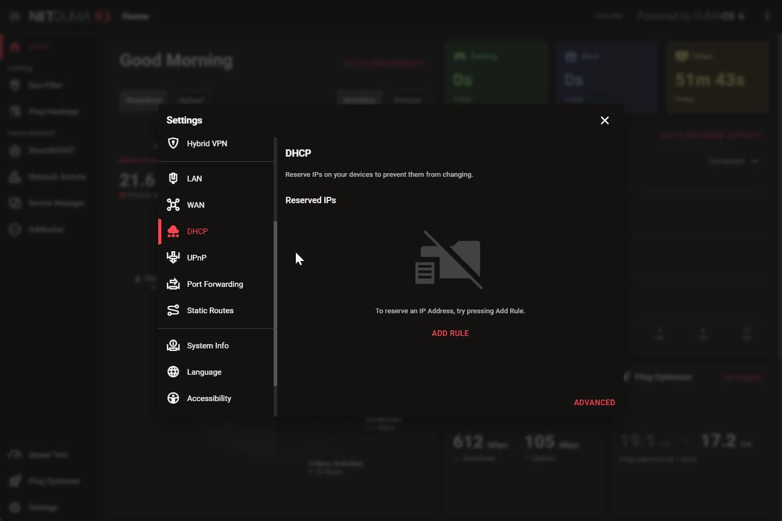
Task: Open the Port Forwarding settings page
Action: (x=215, y=284)
